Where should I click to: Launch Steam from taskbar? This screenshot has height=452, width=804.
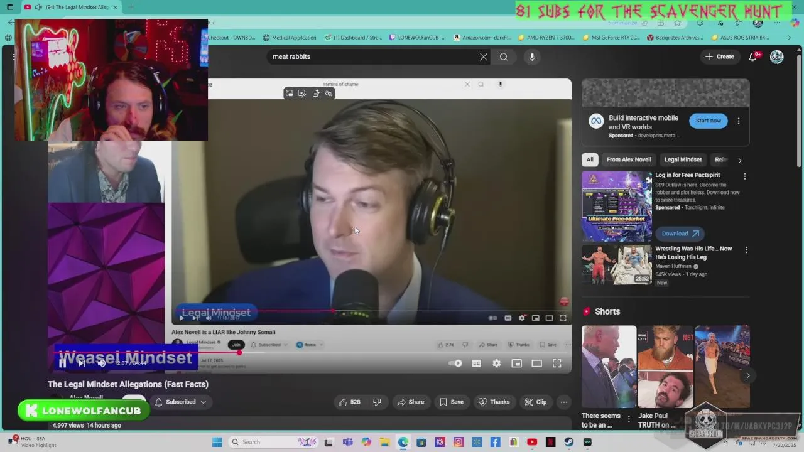569,442
